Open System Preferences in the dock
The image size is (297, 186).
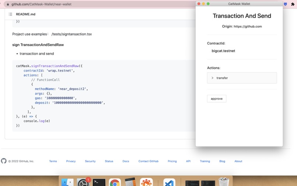[x=83, y=182]
